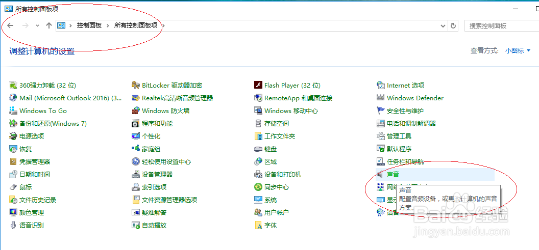Click the control panel icon in address bar
This screenshot has height=250, width=539.
coord(61,26)
